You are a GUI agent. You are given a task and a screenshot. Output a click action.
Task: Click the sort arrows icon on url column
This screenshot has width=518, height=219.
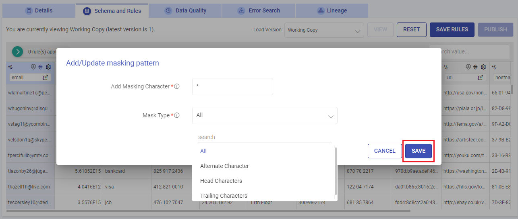(x=476, y=67)
